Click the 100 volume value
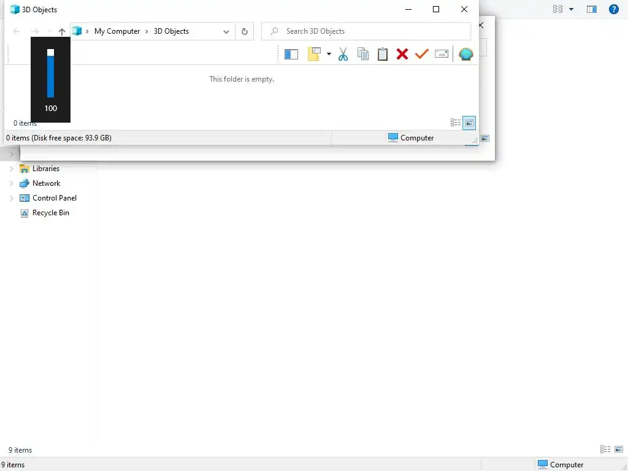This screenshot has width=628, height=471. tap(51, 108)
